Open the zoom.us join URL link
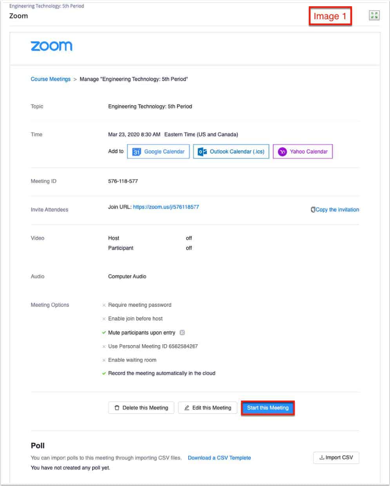 [166, 207]
